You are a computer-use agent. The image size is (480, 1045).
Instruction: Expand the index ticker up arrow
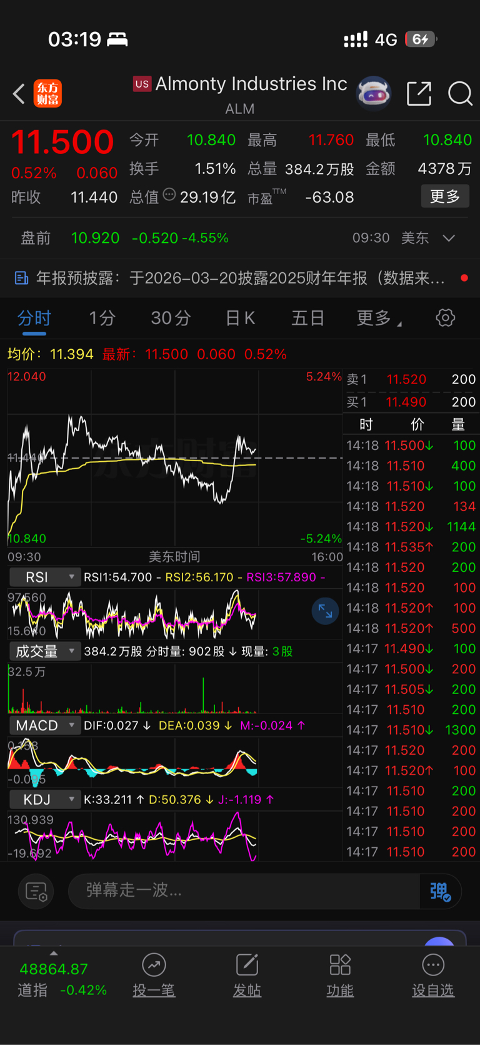click(54, 953)
